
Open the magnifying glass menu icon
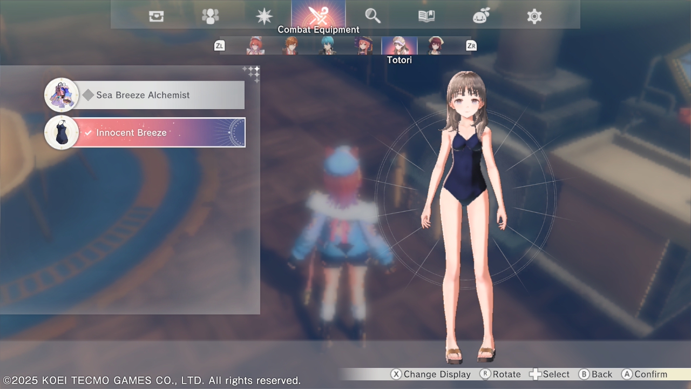point(372,16)
